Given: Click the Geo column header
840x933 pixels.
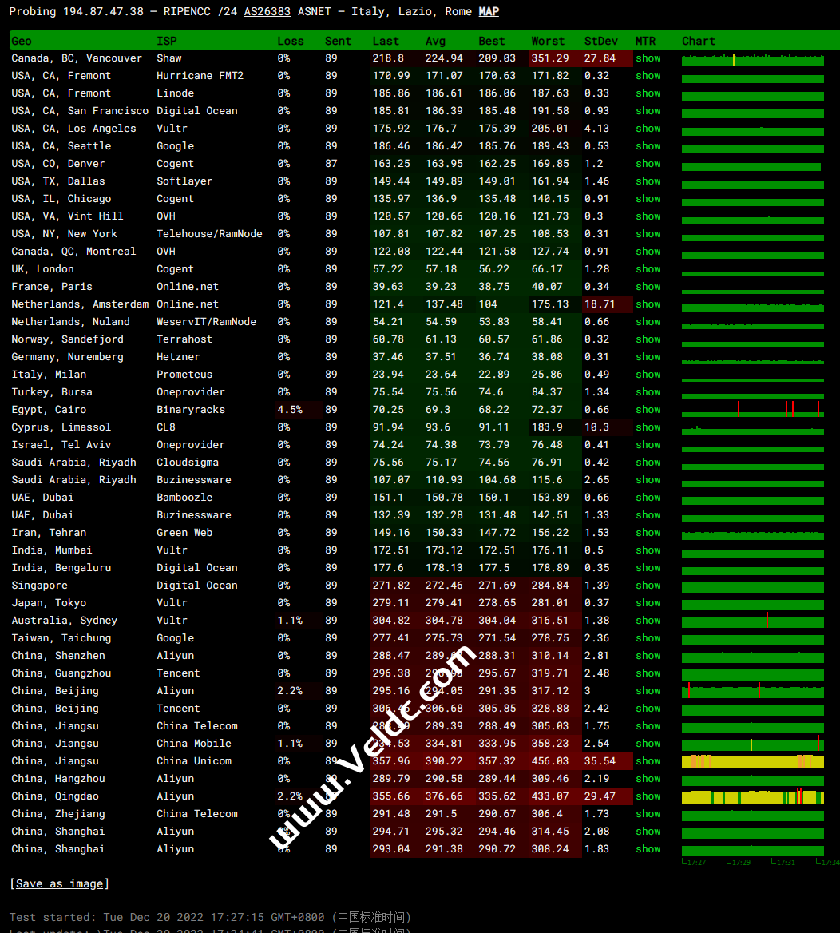Looking at the screenshot, I should coord(22,41).
